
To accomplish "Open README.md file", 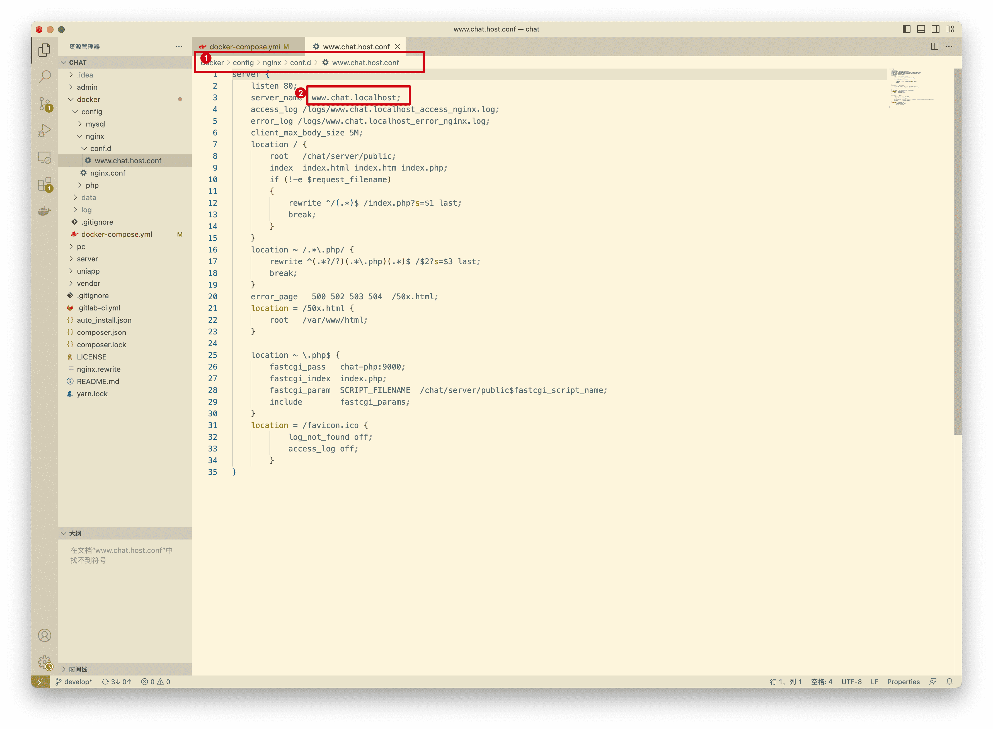I will tap(125, 382).
